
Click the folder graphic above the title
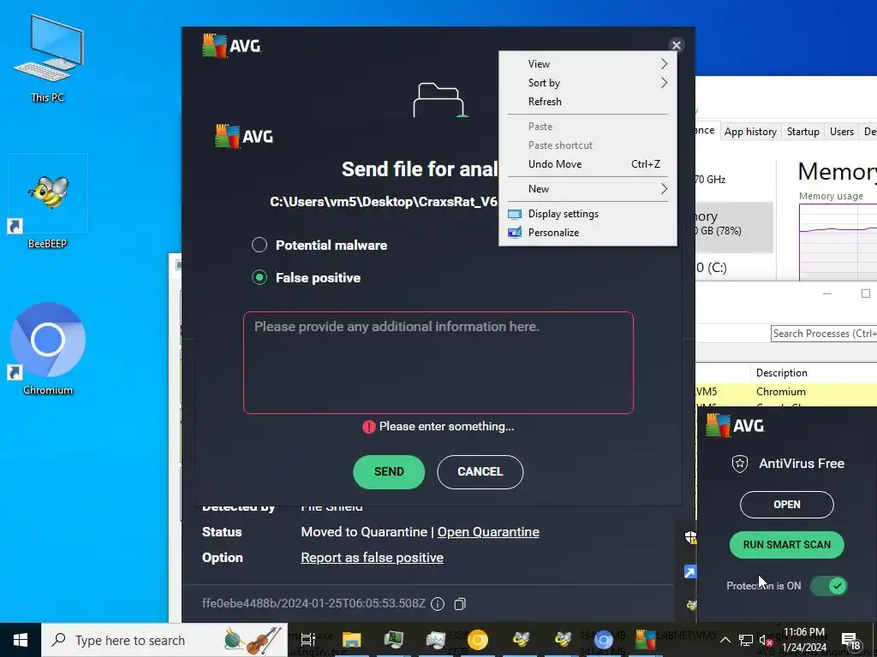click(x=440, y=100)
